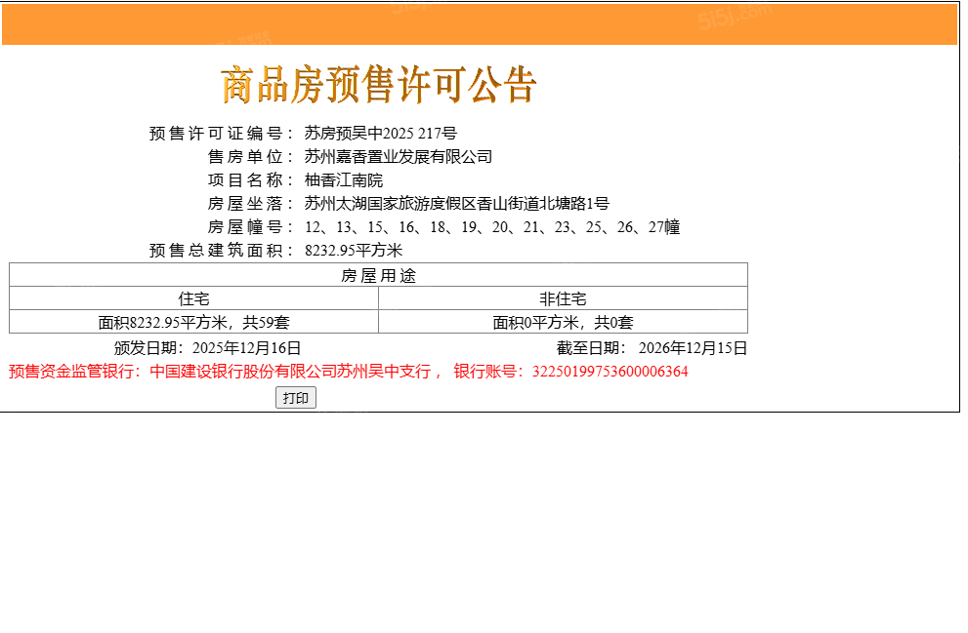The image size is (968, 633).
Task: Click the orange header banner
Action: point(479,24)
